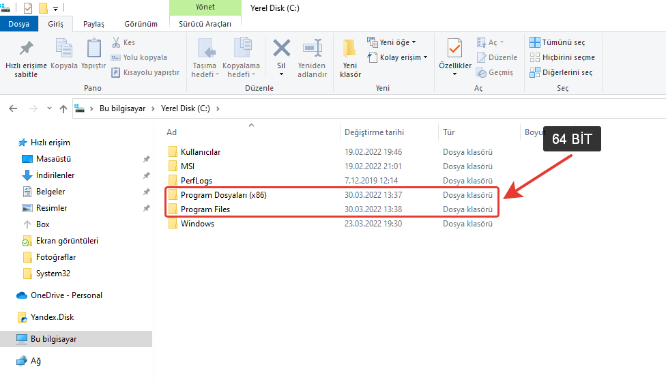Click the Kopyala icon in ribbon
Screen dimensions: 666x382
coord(64,49)
